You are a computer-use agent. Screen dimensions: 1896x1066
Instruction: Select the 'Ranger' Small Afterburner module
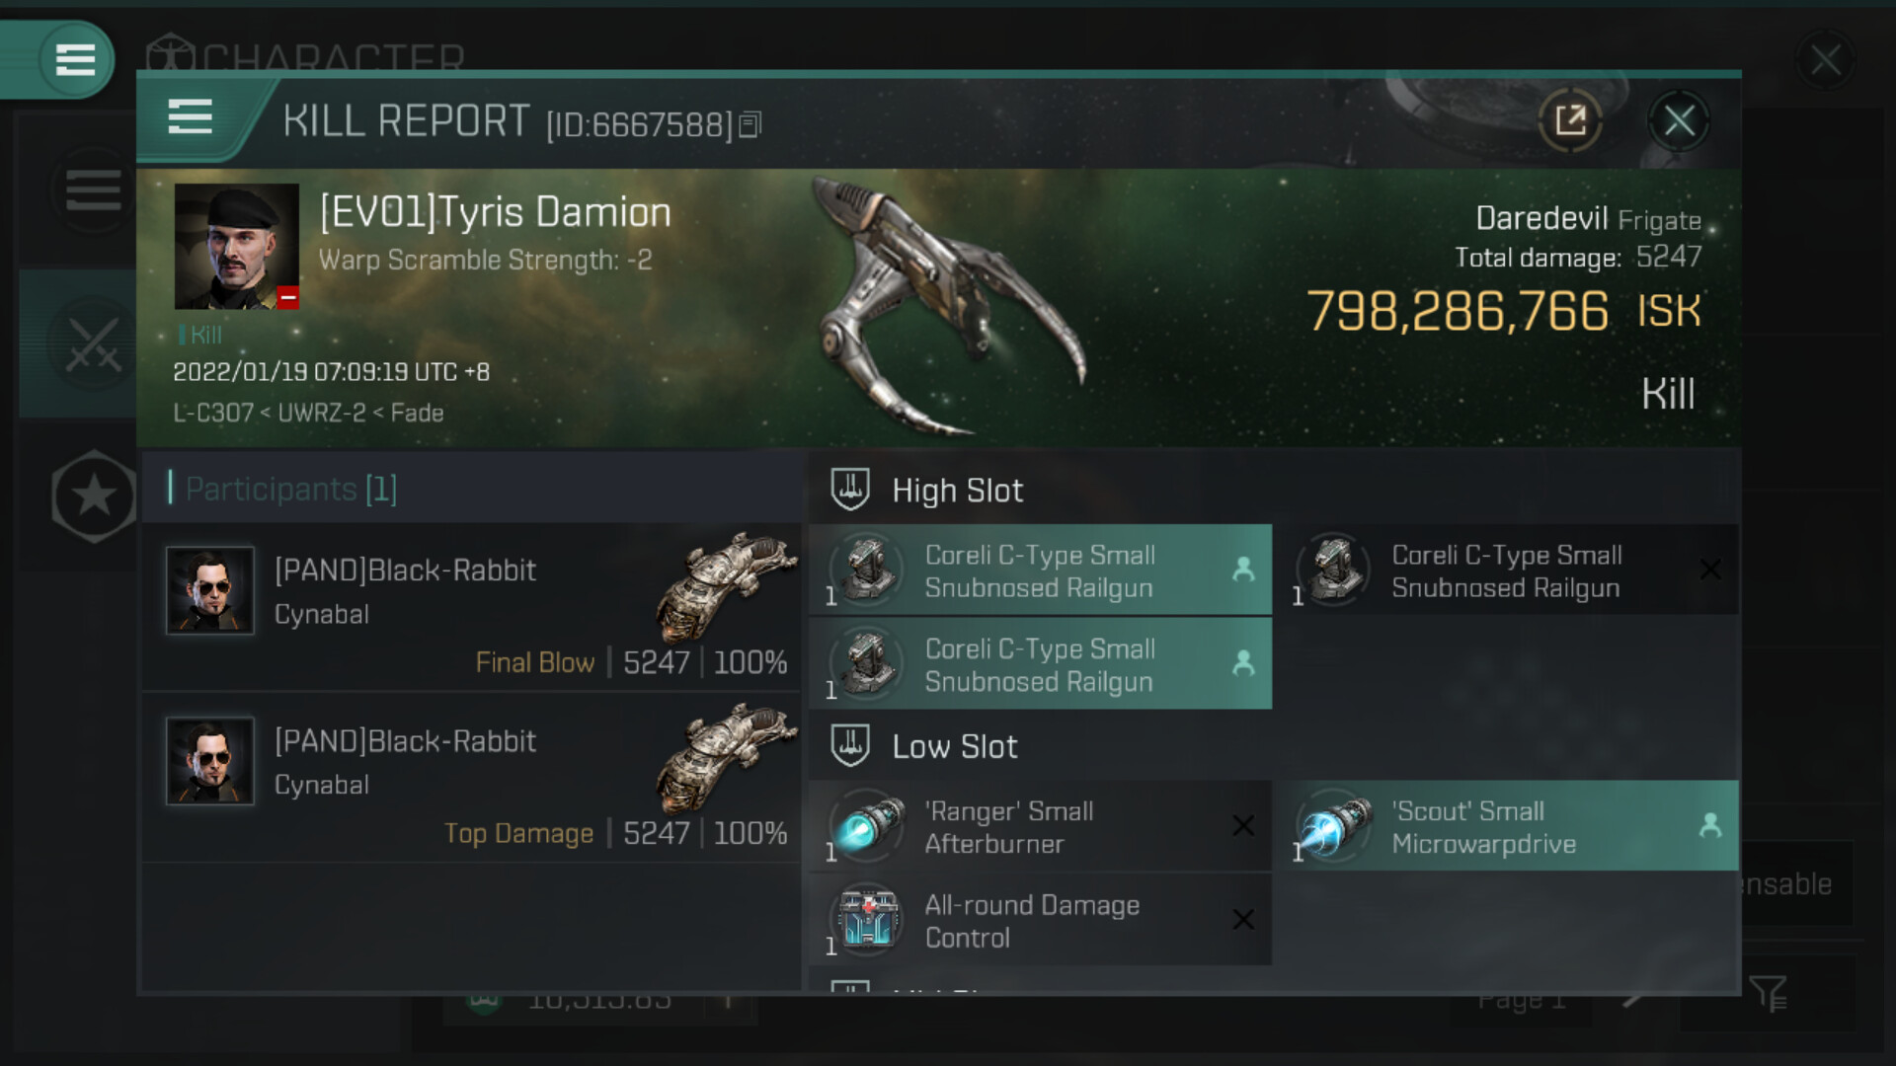pos(1040,827)
